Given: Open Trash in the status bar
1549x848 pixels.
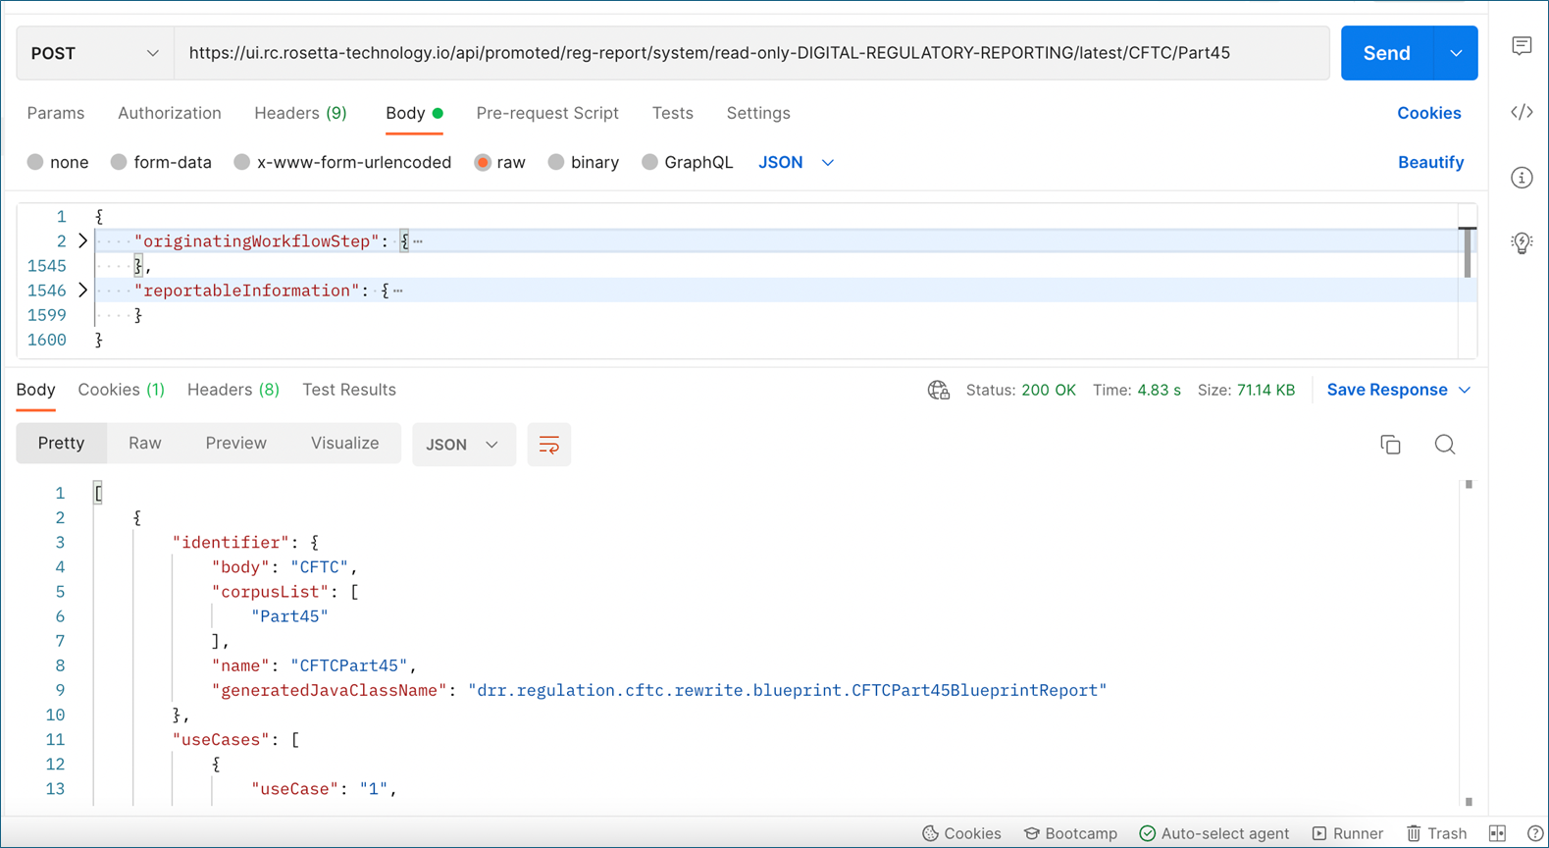Looking at the screenshot, I should click(x=1437, y=833).
